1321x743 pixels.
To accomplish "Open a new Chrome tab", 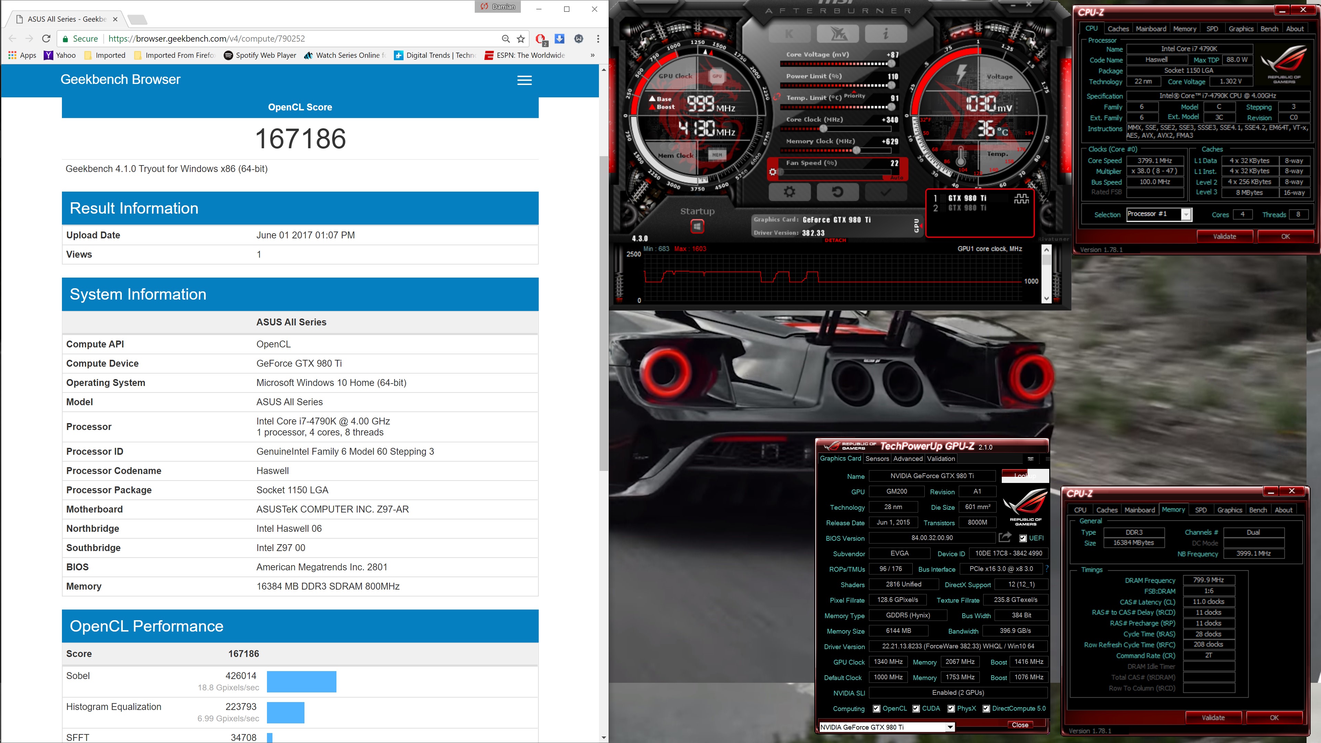I will [137, 20].
